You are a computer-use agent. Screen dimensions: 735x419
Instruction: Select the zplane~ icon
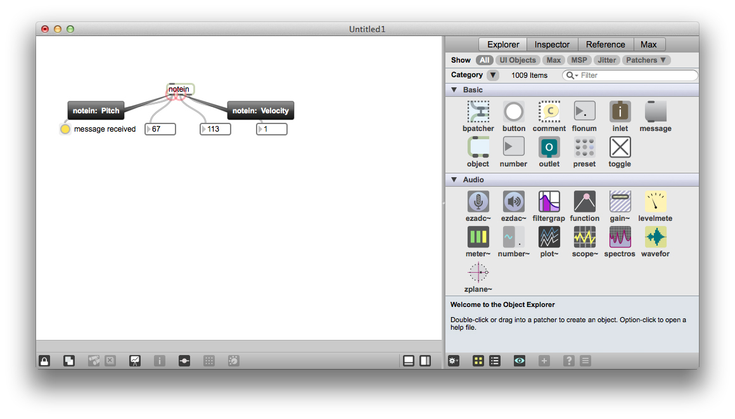click(x=478, y=272)
